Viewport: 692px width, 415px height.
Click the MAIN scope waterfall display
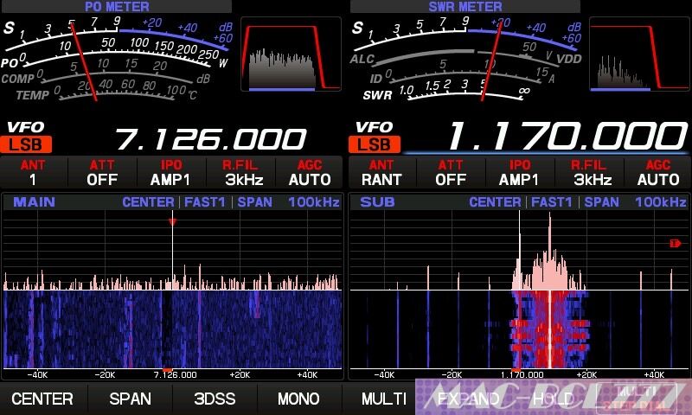(x=172, y=329)
